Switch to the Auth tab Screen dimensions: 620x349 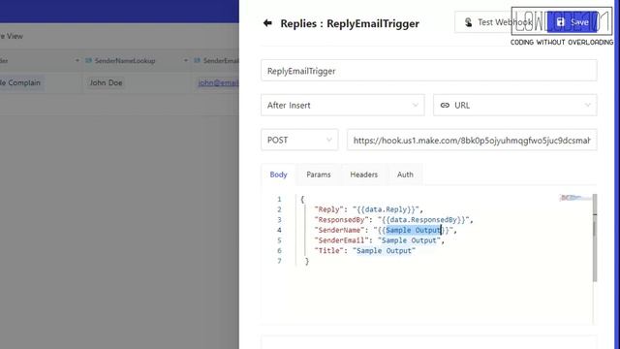[x=405, y=174]
